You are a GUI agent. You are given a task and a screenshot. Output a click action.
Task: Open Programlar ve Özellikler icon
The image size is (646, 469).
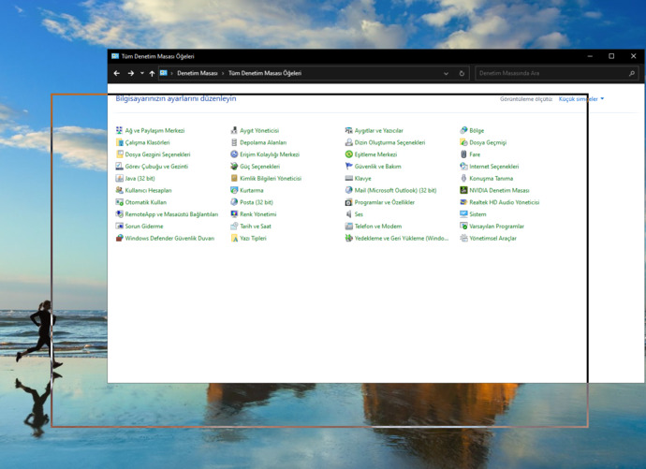348,202
